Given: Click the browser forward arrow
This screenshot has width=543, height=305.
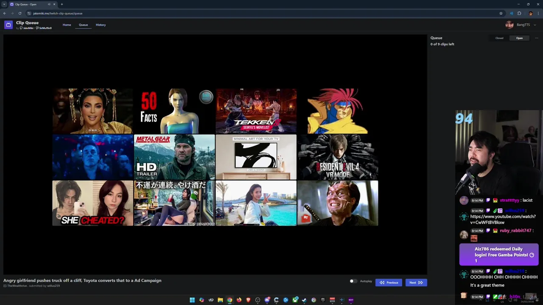Looking at the screenshot, I should [x=12, y=13].
